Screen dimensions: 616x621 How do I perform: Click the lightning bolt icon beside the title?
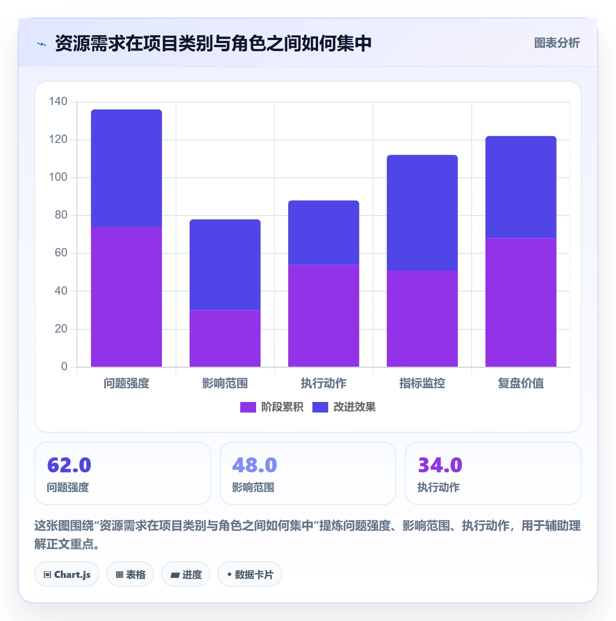click(x=42, y=44)
